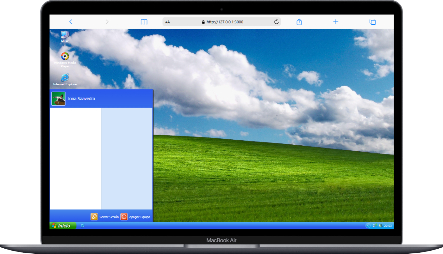Open the browser bookmarks book icon

pyautogui.click(x=144, y=22)
